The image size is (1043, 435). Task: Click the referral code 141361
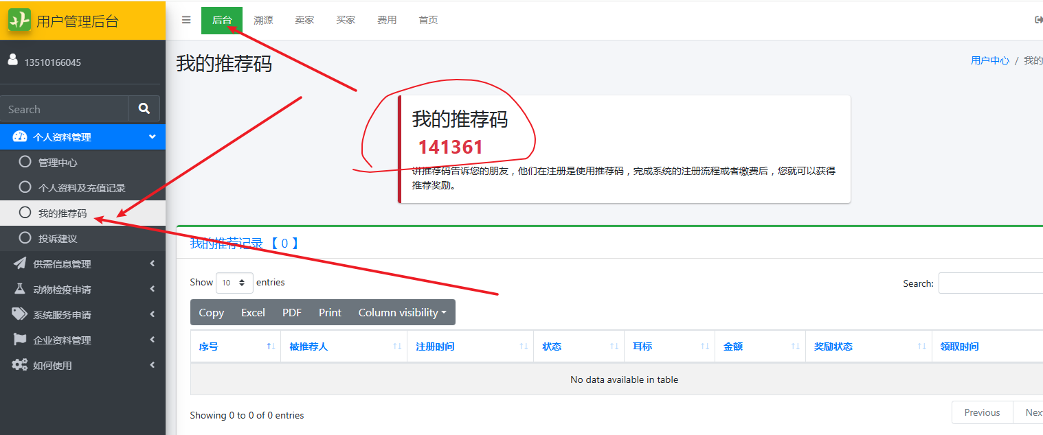click(451, 147)
